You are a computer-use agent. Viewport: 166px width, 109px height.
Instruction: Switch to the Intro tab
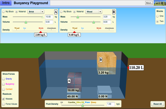pos(6,3)
